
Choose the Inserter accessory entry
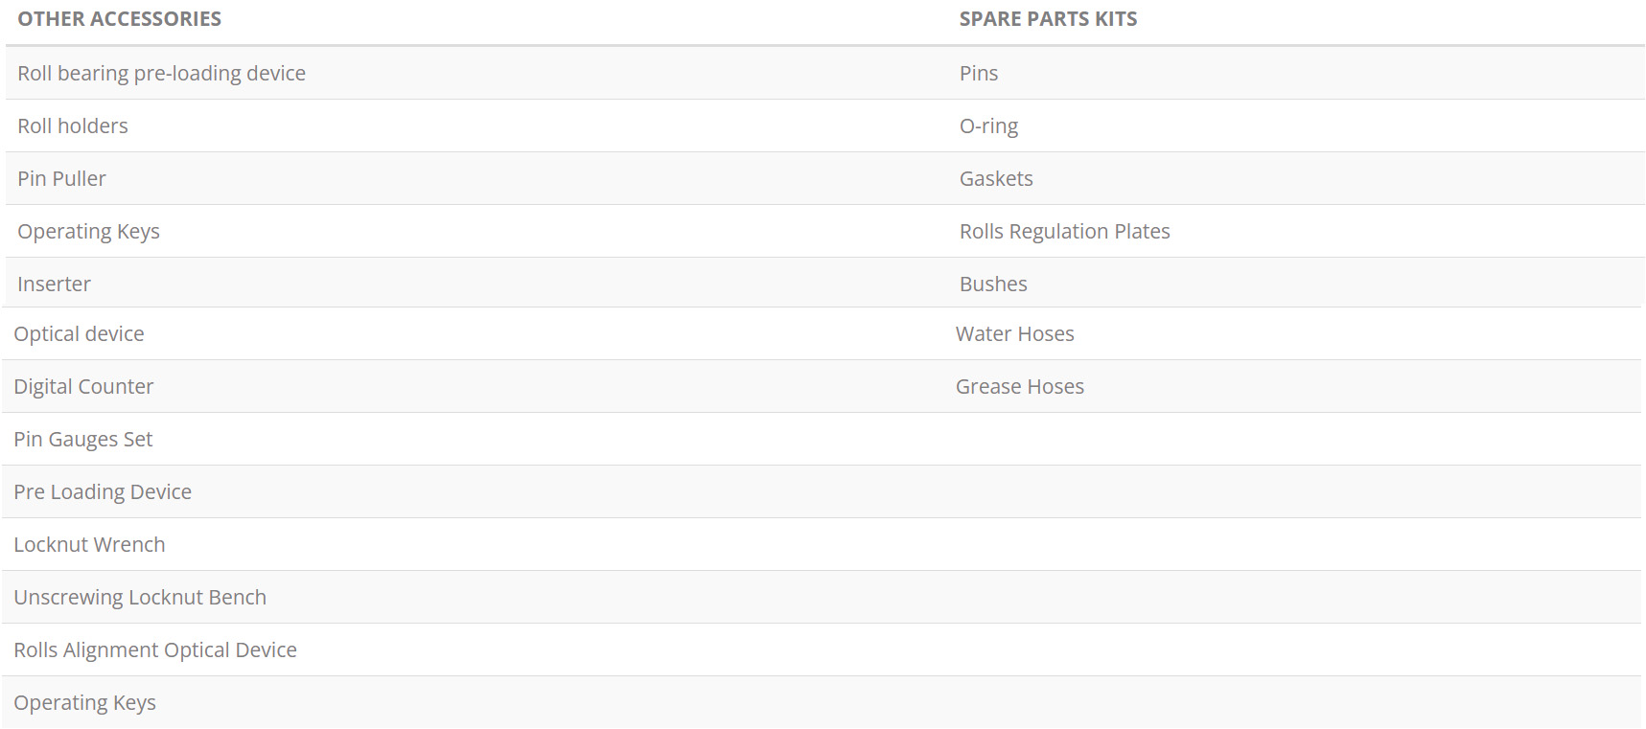(54, 285)
